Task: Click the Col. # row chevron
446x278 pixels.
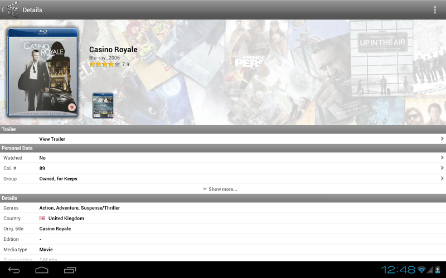Action: pyautogui.click(x=442, y=168)
